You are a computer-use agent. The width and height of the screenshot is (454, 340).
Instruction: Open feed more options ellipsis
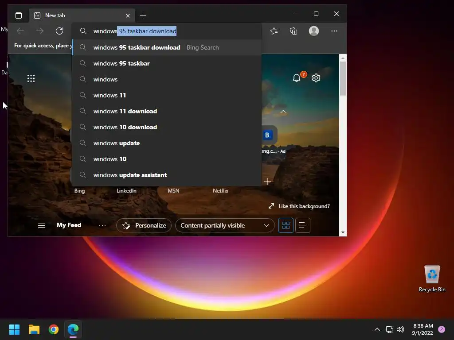[102, 225]
